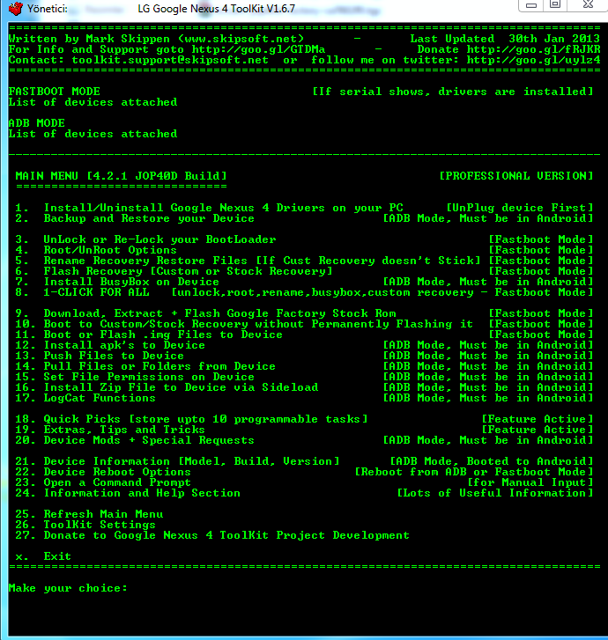The image size is (608, 640).
Task: Minimize the Nexus 4 ToolKit window
Action: coord(531,5)
